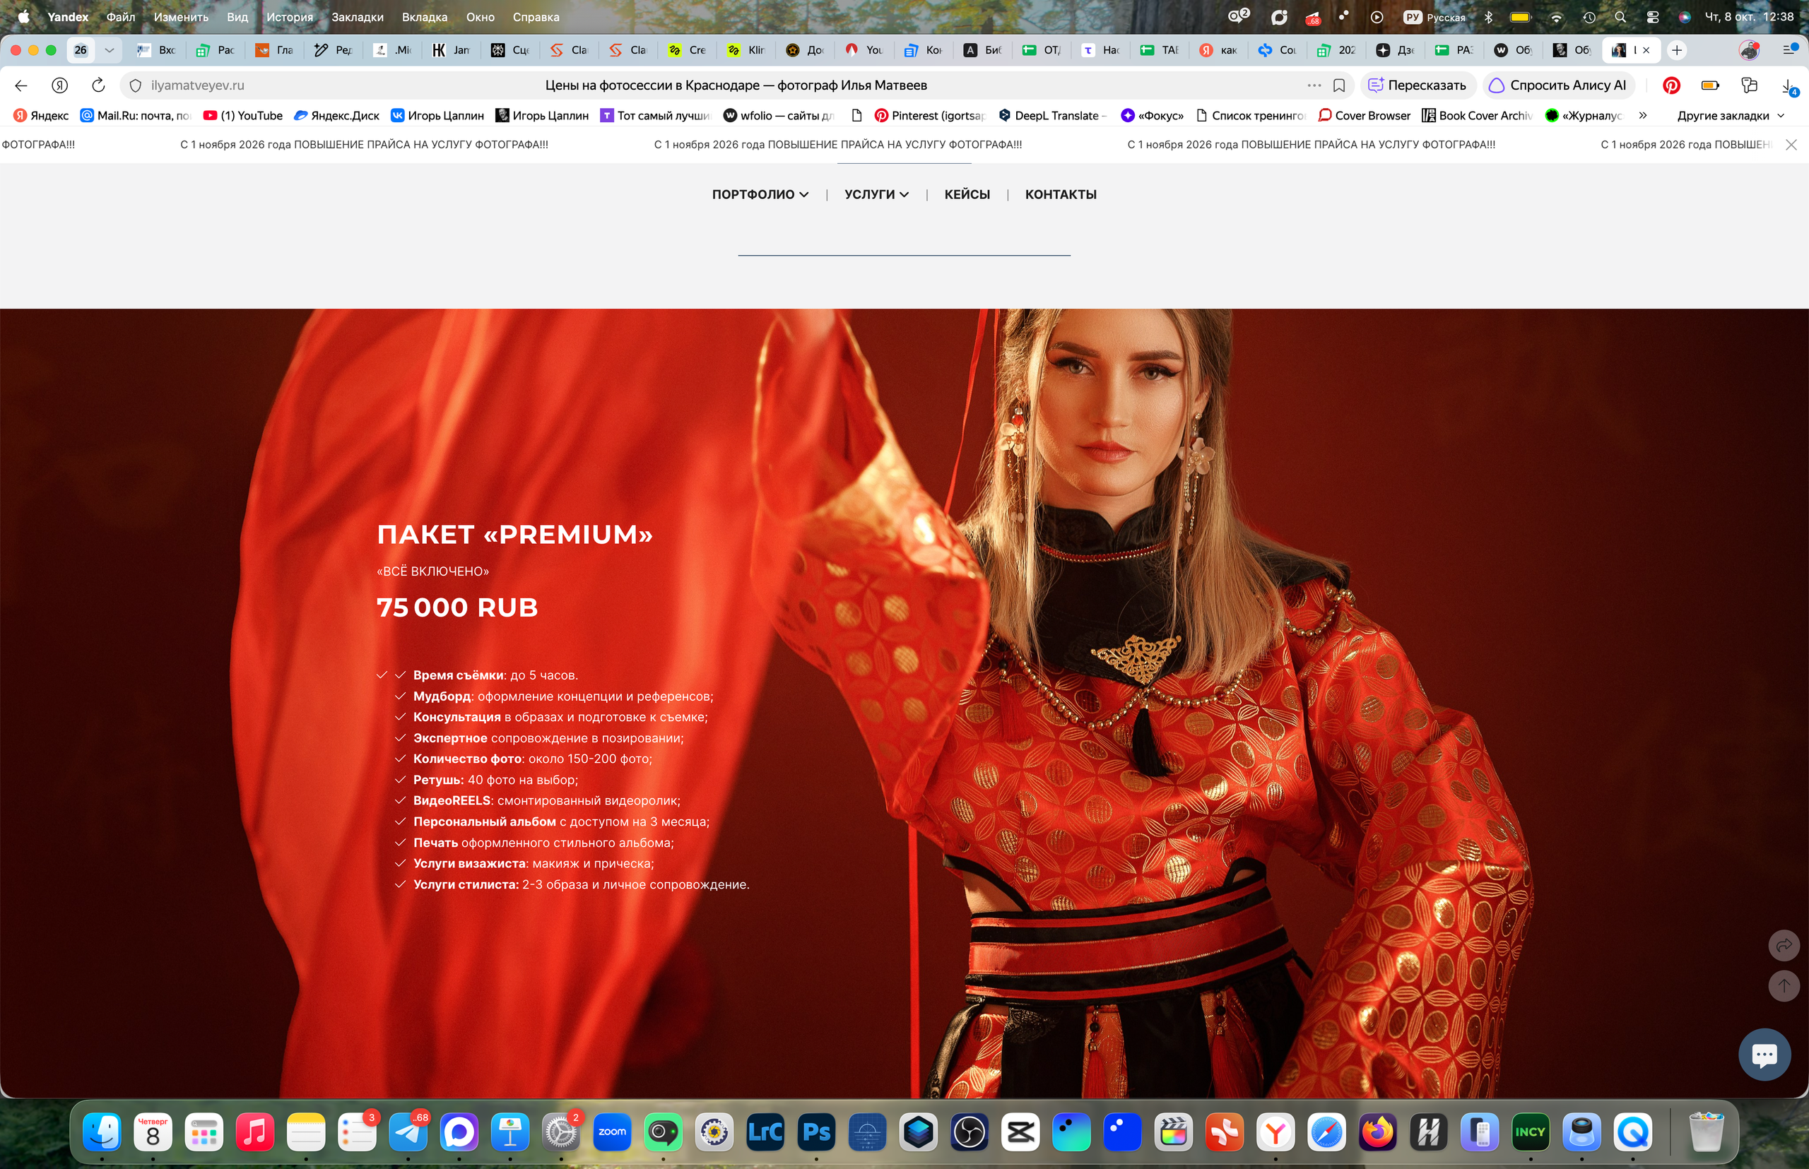1809x1169 pixels.
Task: Open the Yandex home icon in the toolbar
Action: (60, 85)
